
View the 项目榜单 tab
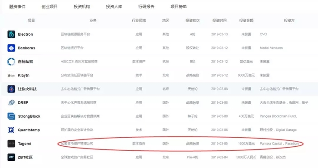click(179, 7)
